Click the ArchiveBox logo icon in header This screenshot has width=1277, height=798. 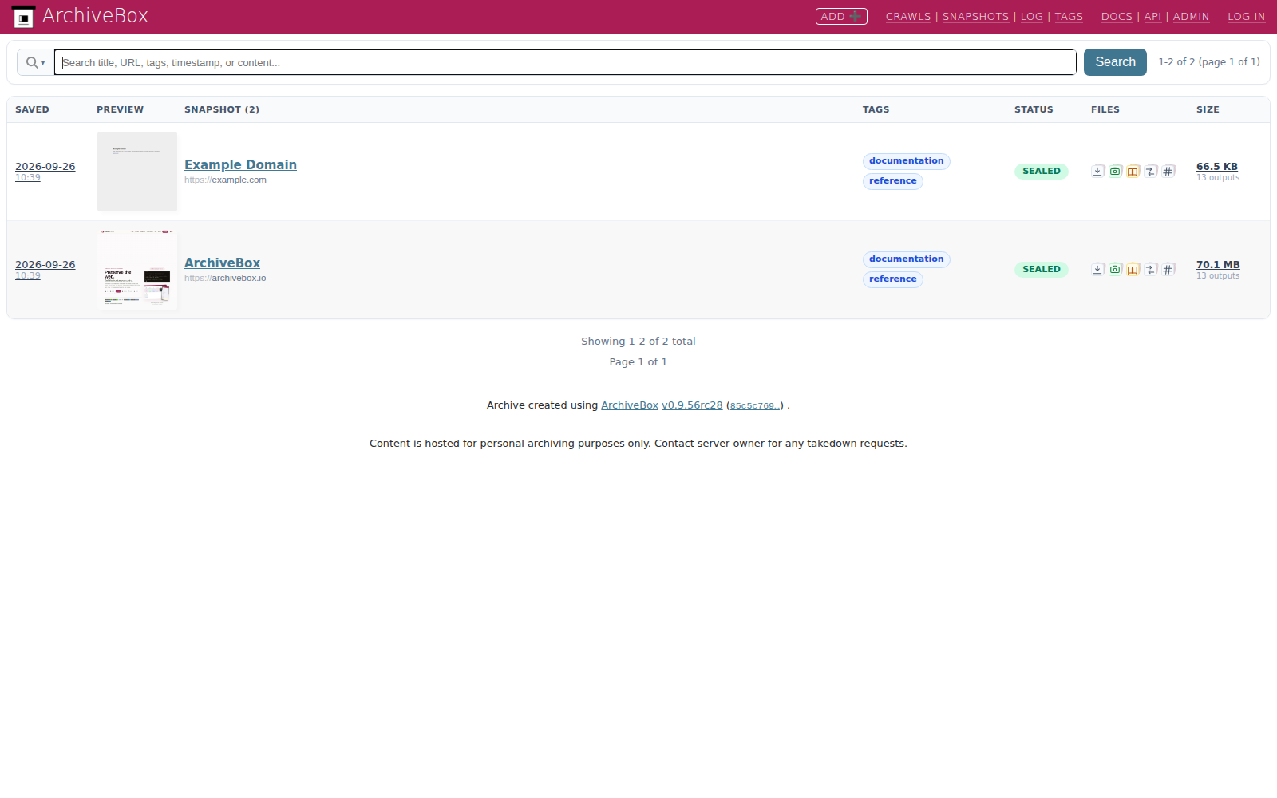pyautogui.click(x=23, y=16)
